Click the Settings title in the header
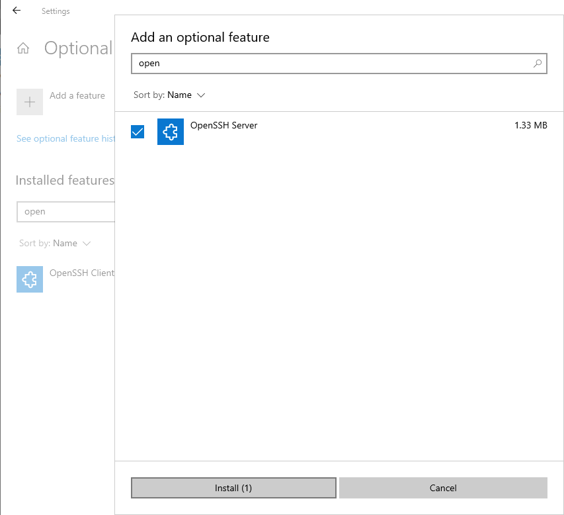Screen dimensions: 564x515 (x=55, y=11)
